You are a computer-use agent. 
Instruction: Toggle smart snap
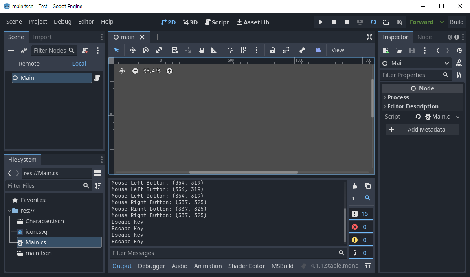(231, 50)
